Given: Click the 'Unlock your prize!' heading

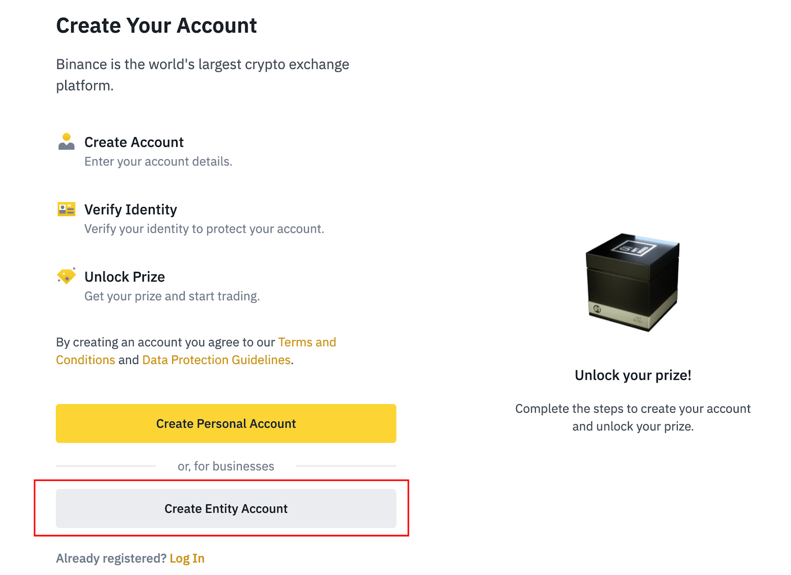Looking at the screenshot, I should click(633, 375).
